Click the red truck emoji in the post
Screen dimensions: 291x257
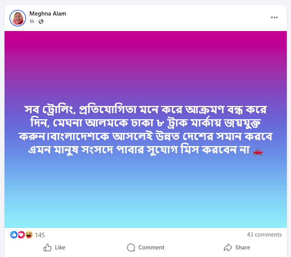258,152
